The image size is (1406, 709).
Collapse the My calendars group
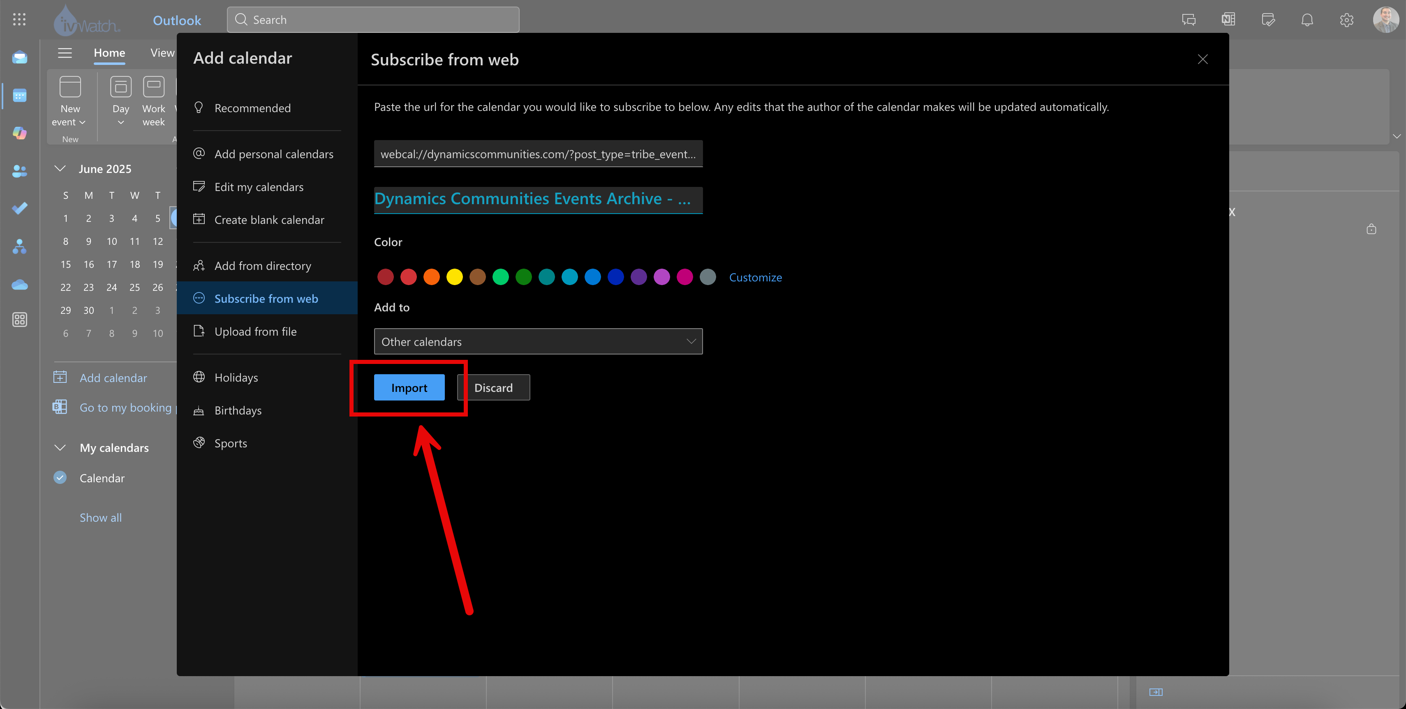click(x=60, y=448)
